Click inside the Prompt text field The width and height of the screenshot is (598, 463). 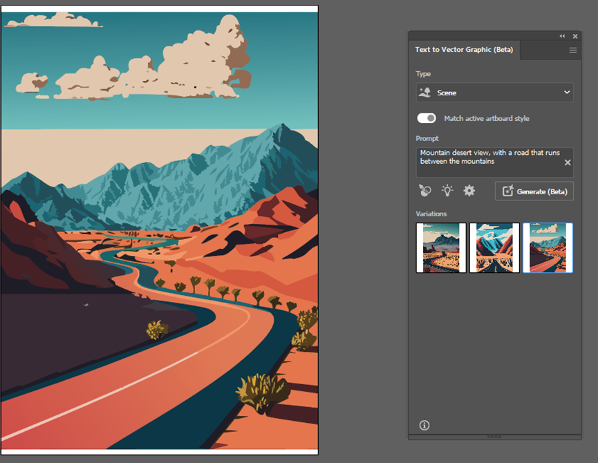point(494,162)
